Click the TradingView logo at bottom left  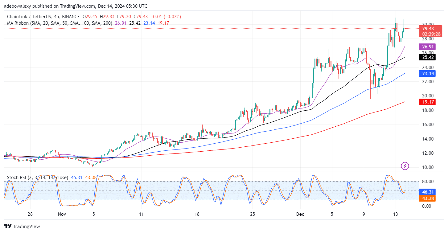click(x=22, y=227)
